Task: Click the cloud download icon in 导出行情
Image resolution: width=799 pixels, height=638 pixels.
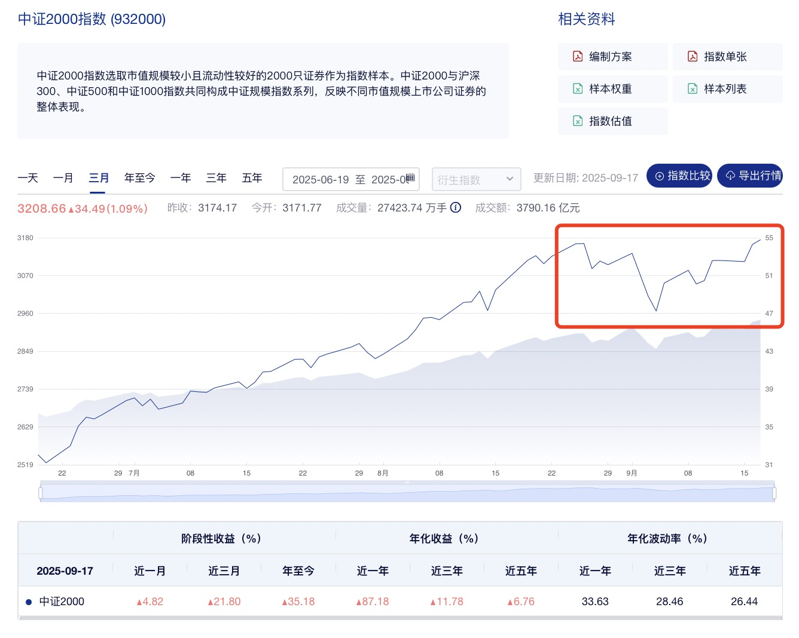Action: [x=730, y=176]
